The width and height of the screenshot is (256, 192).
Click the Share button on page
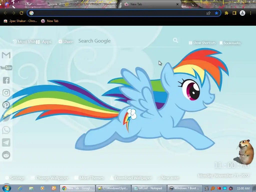point(66,42)
